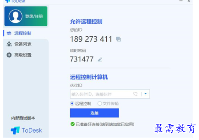Click the heart favorite icon
This screenshot has height=140, width=199.
[x=135, y=94]
